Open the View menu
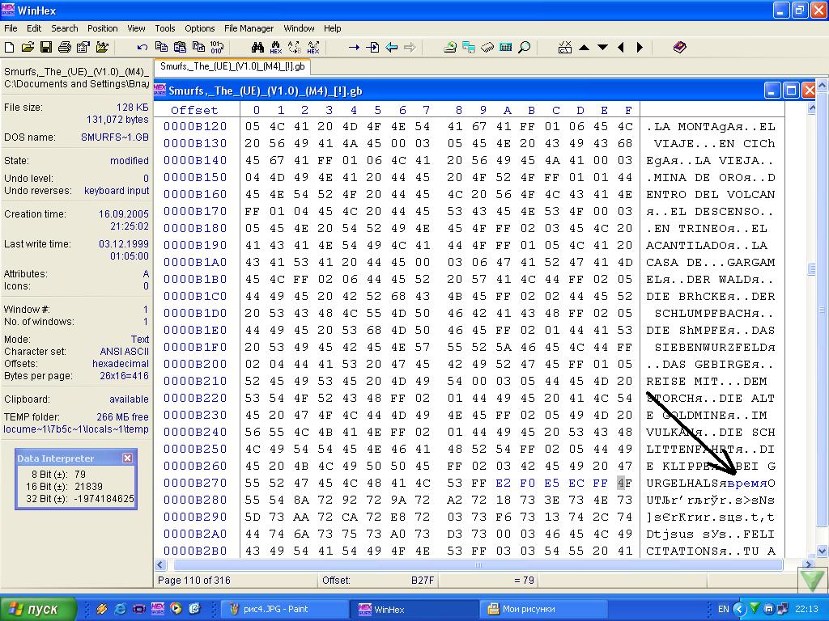The image size is (829, 621). coord(136,28)
